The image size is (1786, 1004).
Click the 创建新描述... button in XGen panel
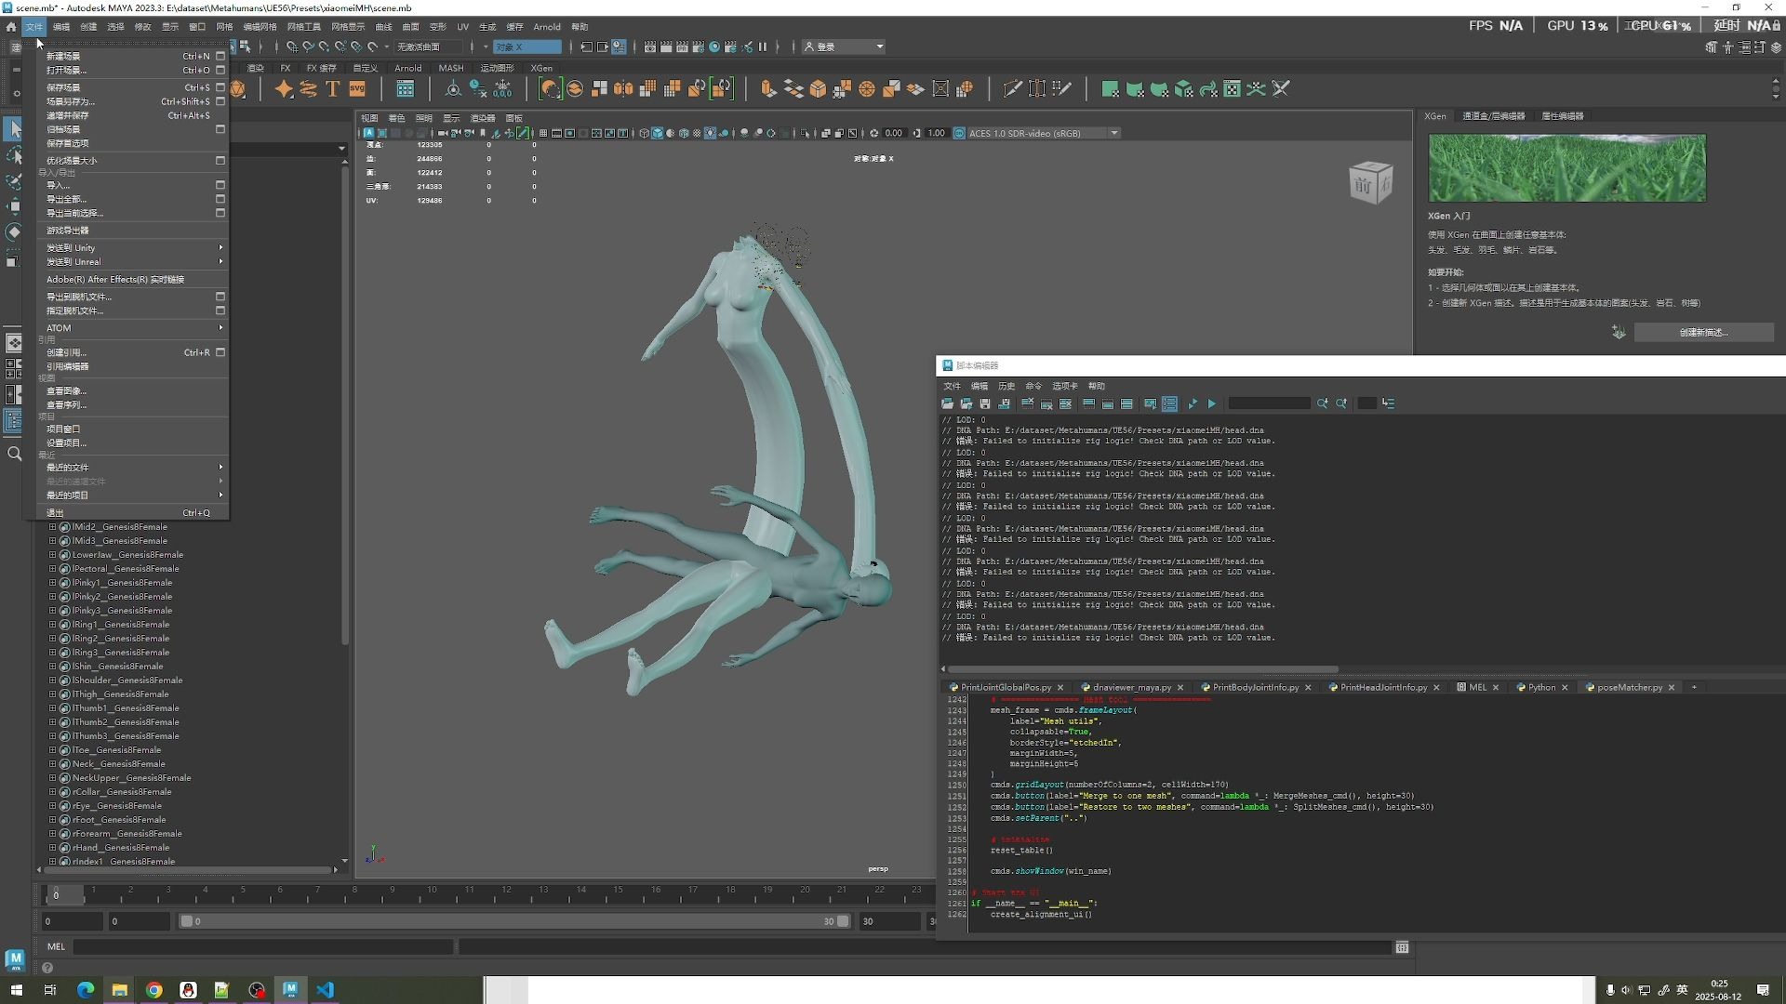point(1703,333)
